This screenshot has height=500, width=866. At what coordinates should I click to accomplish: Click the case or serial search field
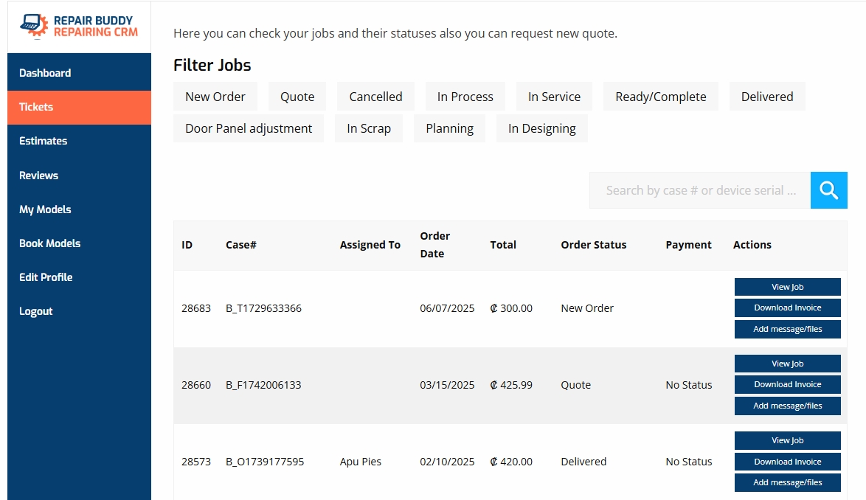[699, 190]
